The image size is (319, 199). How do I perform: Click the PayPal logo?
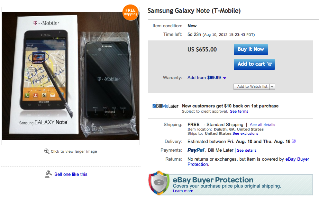point(197,150)
